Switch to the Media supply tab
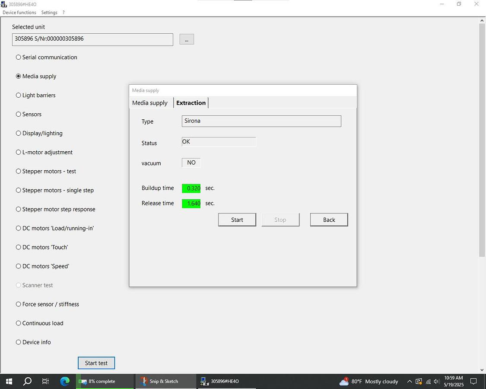This screenshot has width=486, height=389. pyautogui.click(x=150, y=103)
